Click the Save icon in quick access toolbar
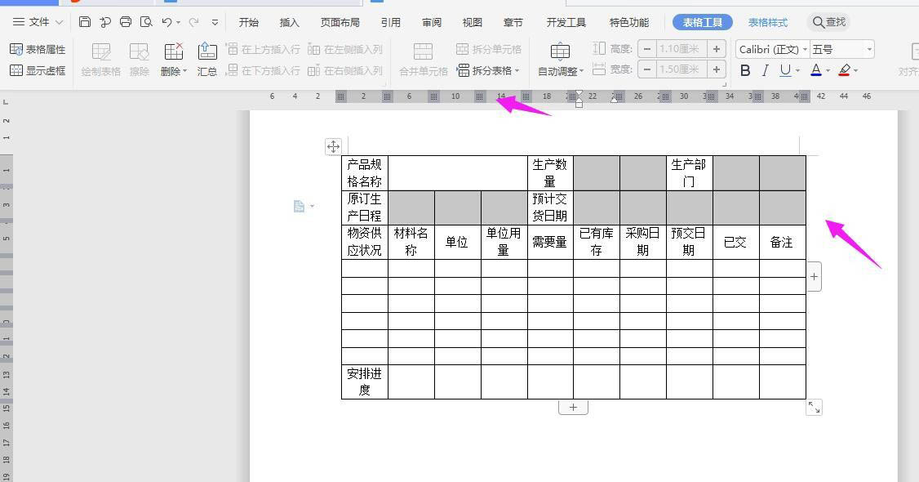The image size is (919, 482). [85, 22]
